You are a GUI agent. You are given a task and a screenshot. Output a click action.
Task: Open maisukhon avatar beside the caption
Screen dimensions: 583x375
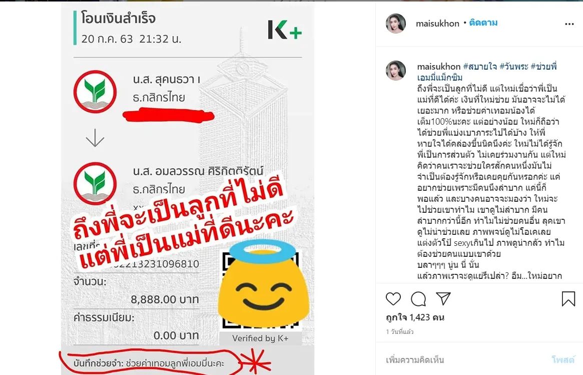(x=396, y=71)
